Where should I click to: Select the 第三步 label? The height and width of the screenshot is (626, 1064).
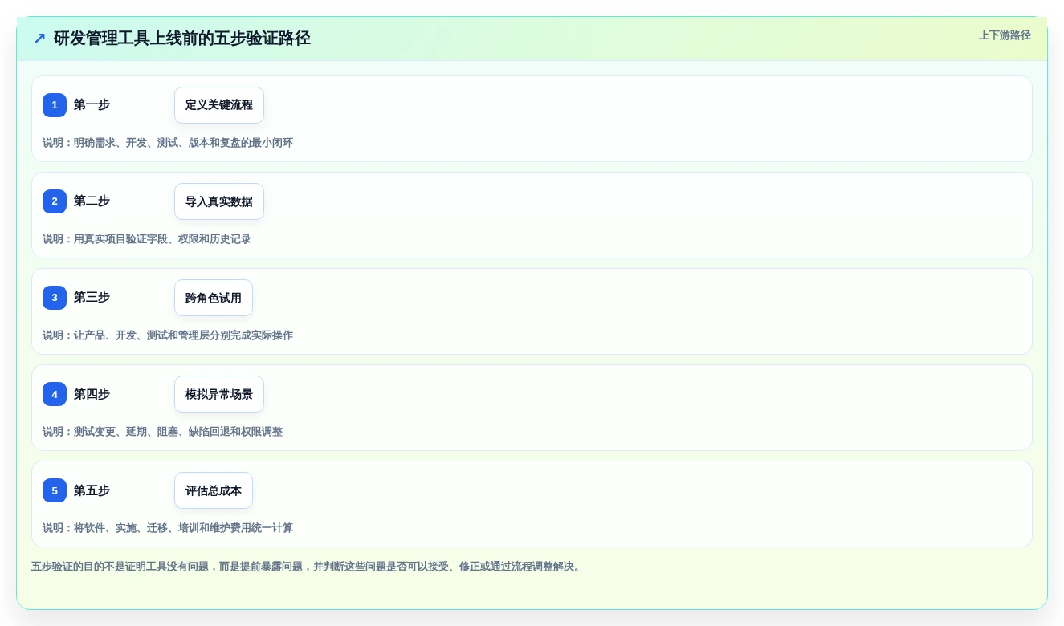click(x=92, y=298)
